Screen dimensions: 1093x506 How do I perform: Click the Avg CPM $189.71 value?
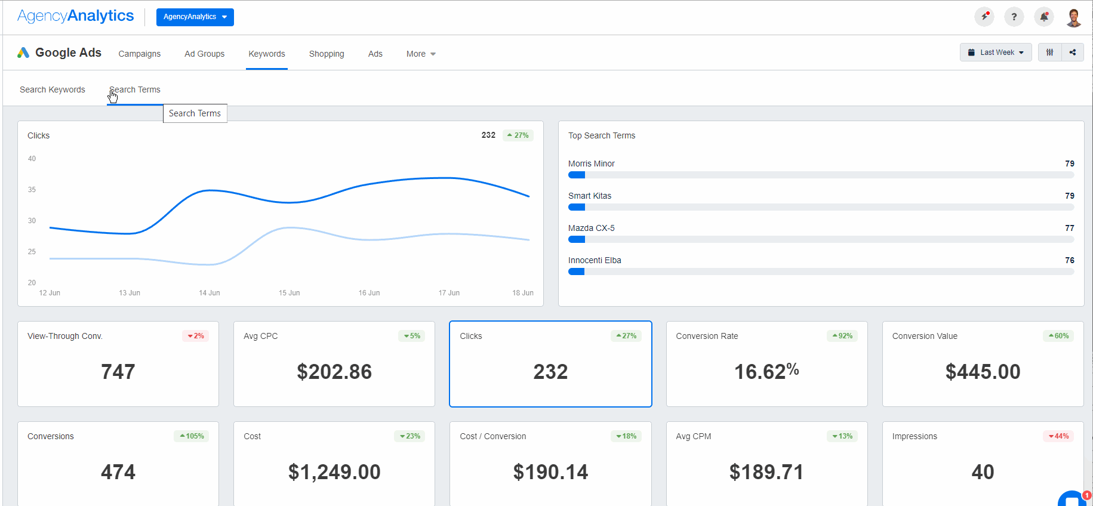pyautogui.click(x=766, y=472)
